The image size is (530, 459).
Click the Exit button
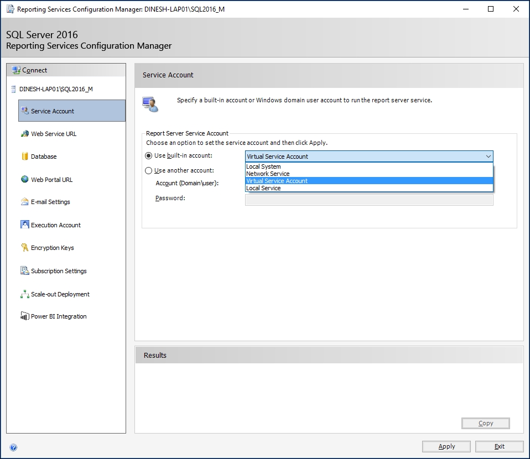pos(499,446)
